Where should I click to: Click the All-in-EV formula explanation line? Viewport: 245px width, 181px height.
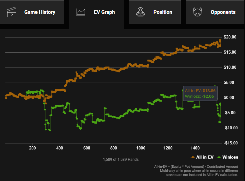pyautogui.click(x=196, y=166)
